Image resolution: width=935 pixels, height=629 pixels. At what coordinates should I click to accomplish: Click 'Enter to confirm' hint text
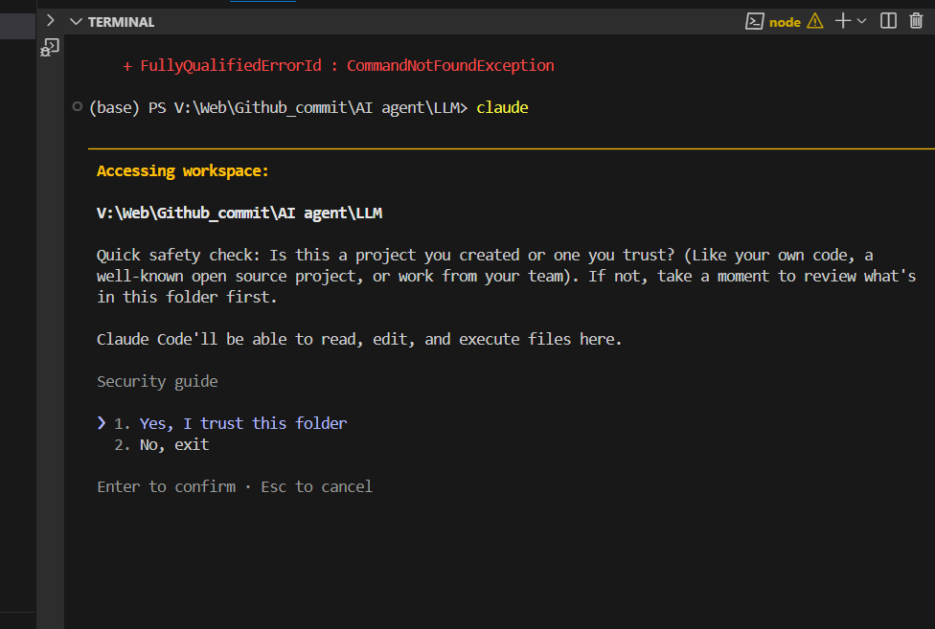click(x=167, y=486)
